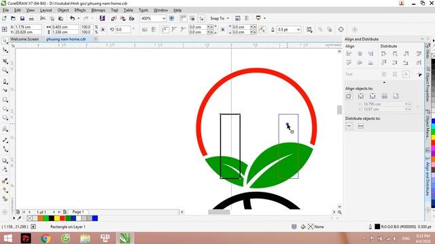
Task: Toggle Align objects to Page center
Action: pos(372,96)
